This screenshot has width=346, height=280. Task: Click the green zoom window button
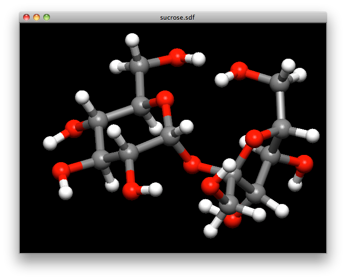47,17
